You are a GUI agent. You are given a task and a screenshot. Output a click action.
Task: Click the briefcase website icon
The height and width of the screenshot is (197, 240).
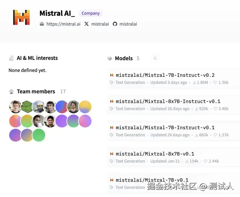[x=42, y=24]
